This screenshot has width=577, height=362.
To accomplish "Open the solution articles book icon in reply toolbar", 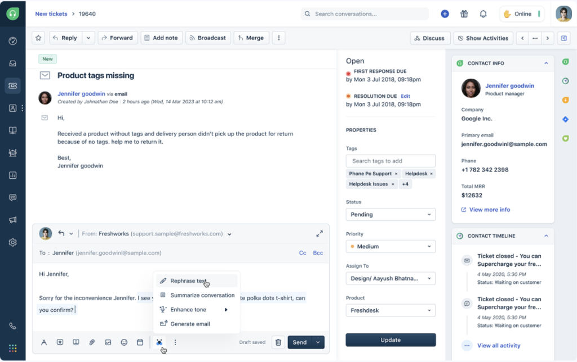I will 76,342.
